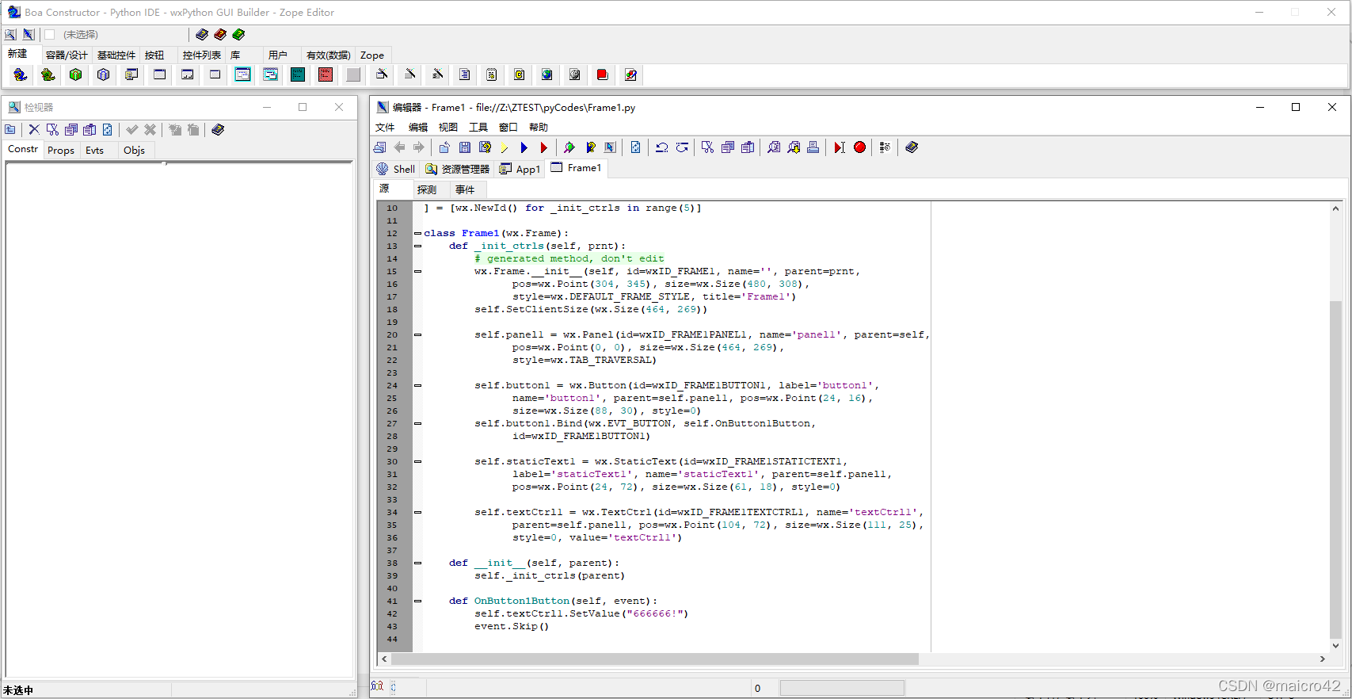This screenshot has height=699, width=1352.
Task: Click the editor horizontal scrollbar thumb
Action: pos(655,659)
